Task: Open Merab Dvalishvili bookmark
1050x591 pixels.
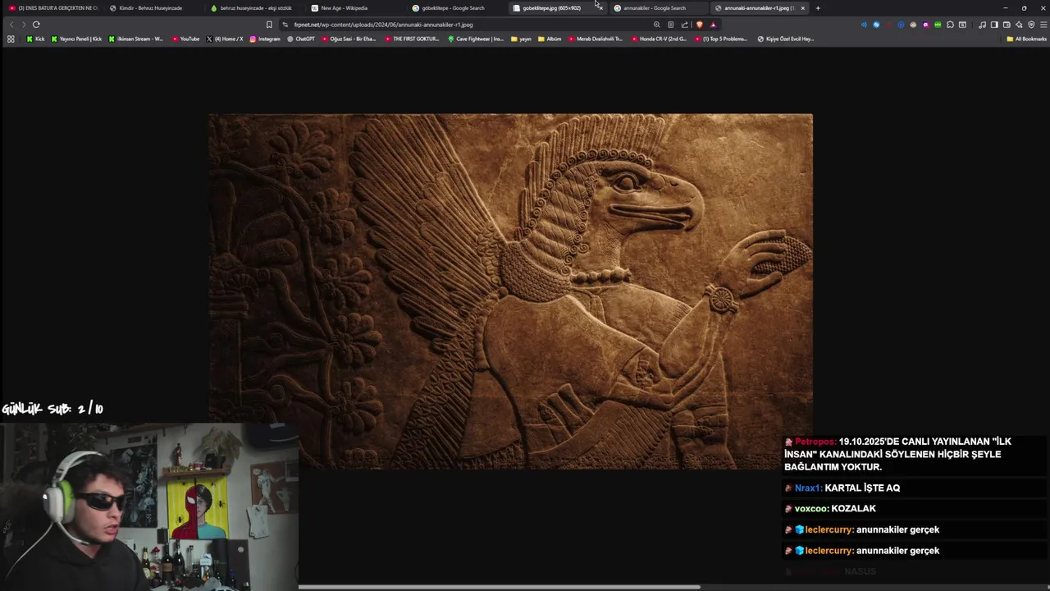Action: [596, 39]
